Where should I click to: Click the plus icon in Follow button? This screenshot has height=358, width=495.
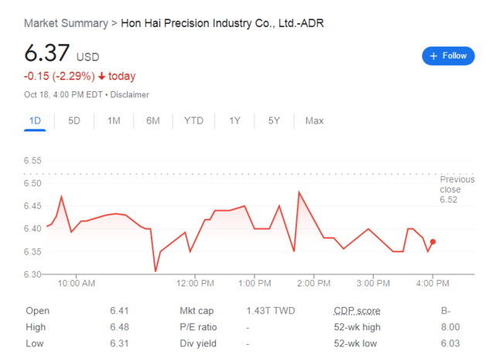tap(433, 56)
